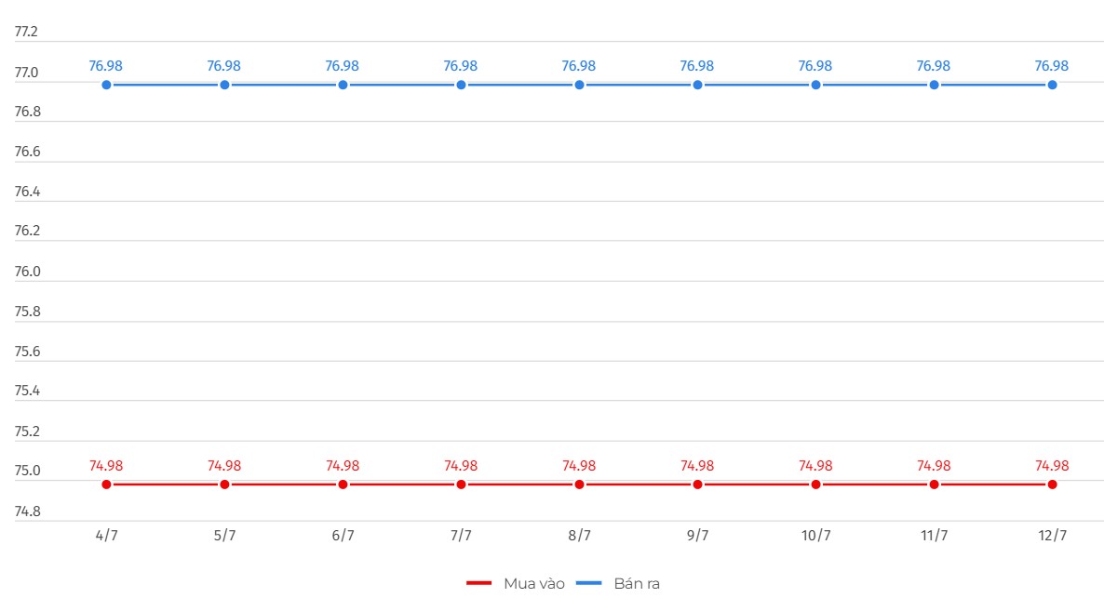Click the 76.98 value label above 6/7
Viewport: 1104px width, 611px height.
tap(343, 66)
